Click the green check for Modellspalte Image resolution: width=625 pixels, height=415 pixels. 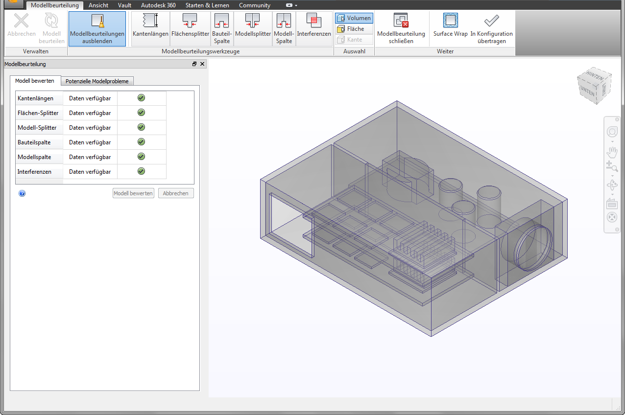(141, 157)
